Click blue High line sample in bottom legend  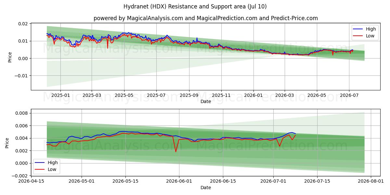(40, 163)
